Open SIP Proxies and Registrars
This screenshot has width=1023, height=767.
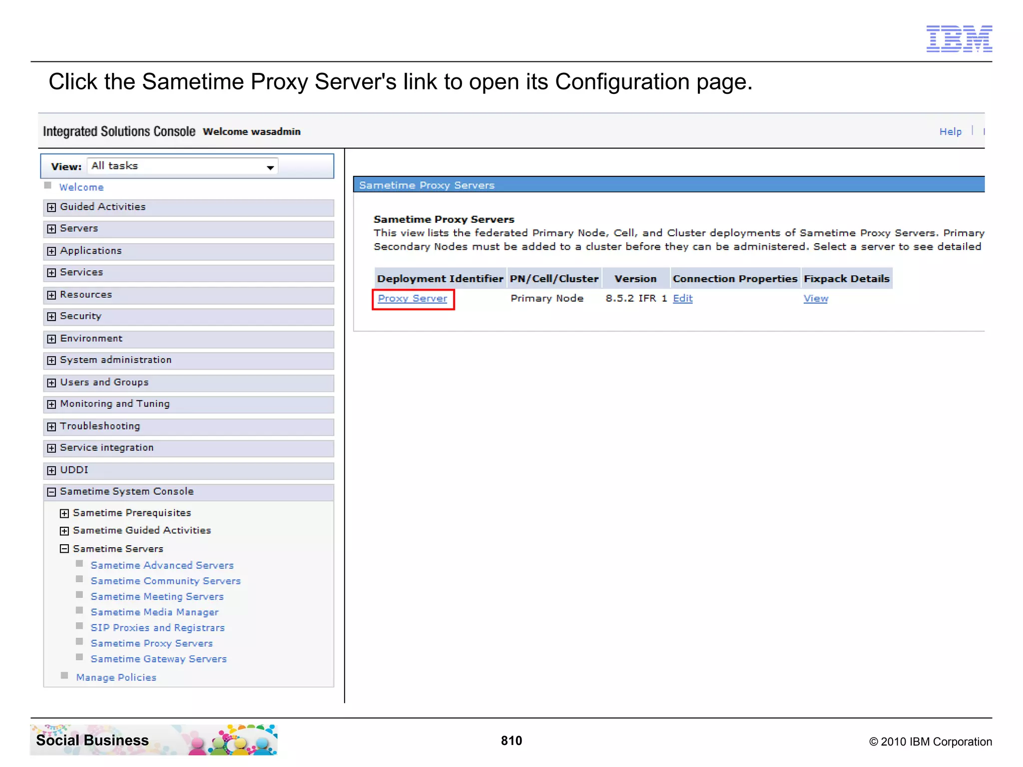[x=158, y=628]
